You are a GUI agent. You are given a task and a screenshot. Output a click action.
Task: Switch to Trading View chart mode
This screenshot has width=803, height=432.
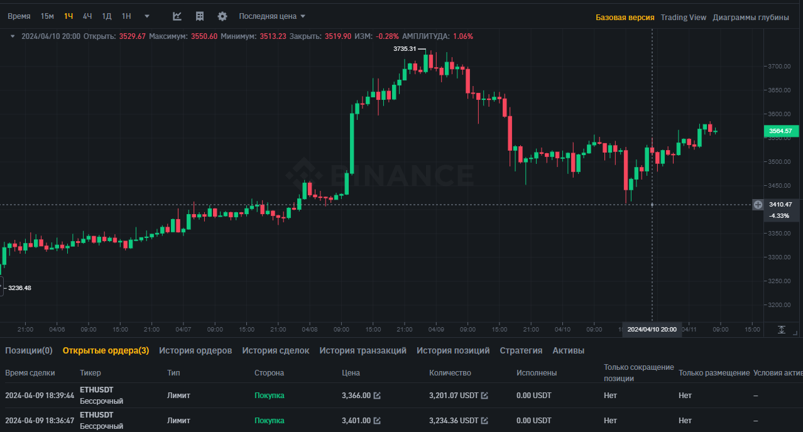(x=683, y=18)
